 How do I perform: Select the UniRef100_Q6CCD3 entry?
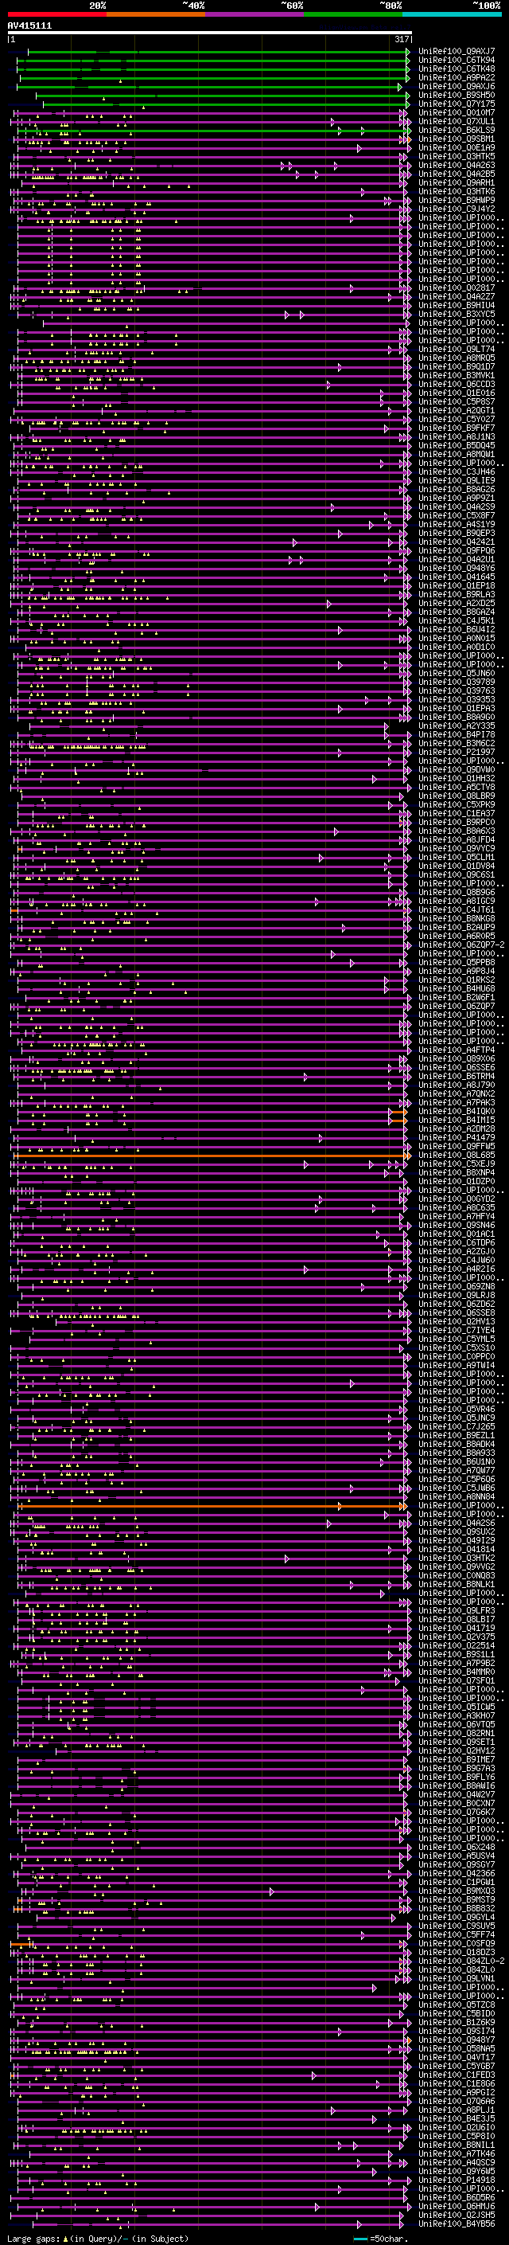point(457,385)
